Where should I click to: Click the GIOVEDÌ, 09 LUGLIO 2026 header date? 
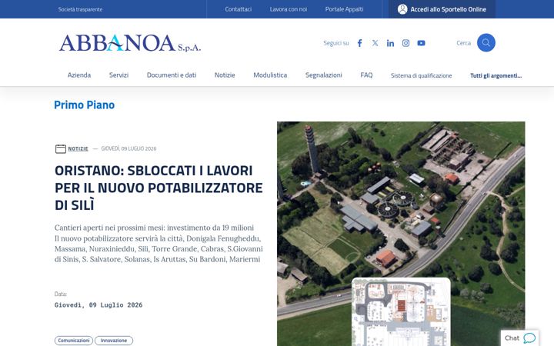coord(128,148)
